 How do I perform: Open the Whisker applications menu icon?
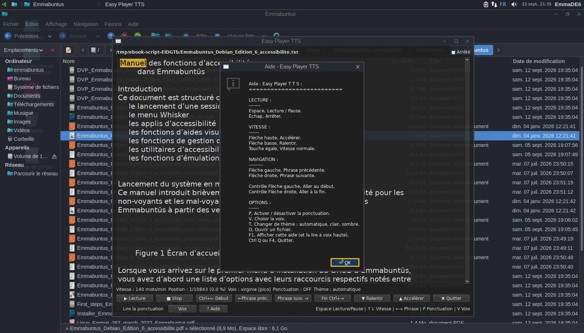pos(4,4)
